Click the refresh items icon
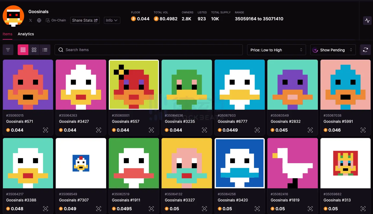 pyautogui.click(x=365, y=50)
